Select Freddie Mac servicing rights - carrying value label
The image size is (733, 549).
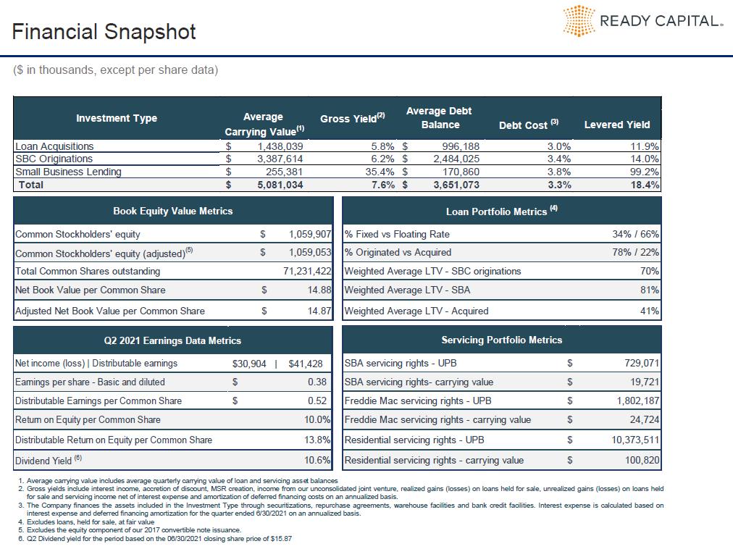437,419
